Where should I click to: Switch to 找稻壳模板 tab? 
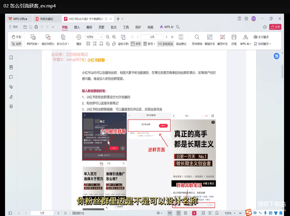[47, 19]
